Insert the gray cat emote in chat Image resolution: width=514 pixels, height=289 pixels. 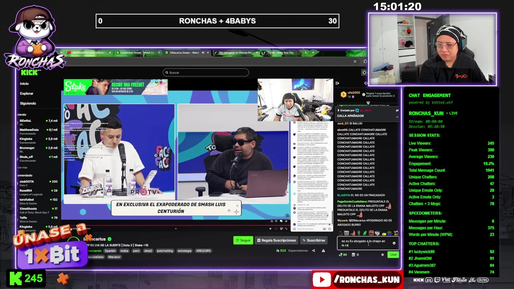click(346, 233)
